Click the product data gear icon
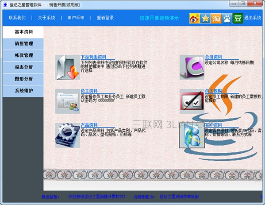 pyautogui.click(x=68, y=135)
